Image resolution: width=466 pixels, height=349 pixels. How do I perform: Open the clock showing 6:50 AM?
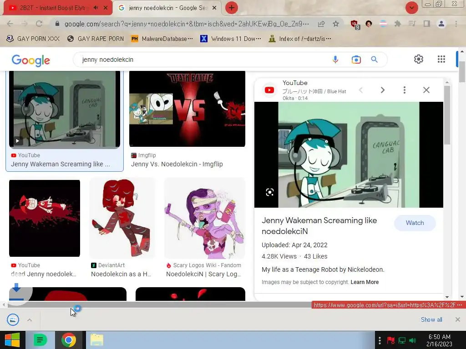(x=439, y=340)
